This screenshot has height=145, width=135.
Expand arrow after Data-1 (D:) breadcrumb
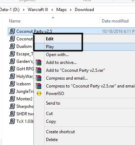coord(24,10)
